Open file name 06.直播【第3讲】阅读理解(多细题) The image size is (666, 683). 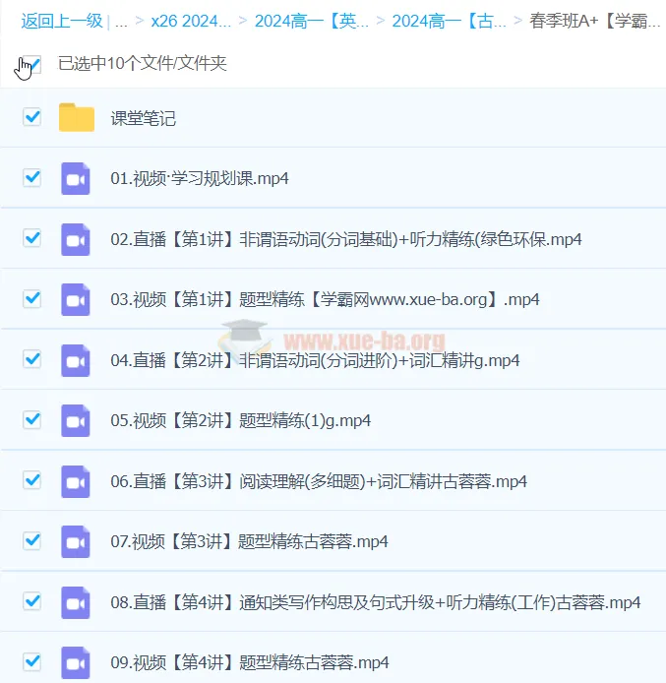coord(319,482)
